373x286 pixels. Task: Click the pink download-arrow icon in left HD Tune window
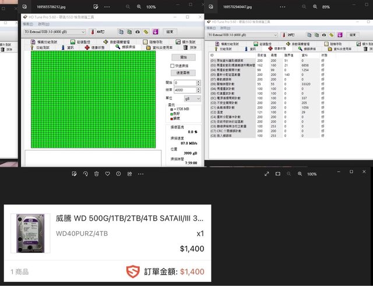pos(155,32)
